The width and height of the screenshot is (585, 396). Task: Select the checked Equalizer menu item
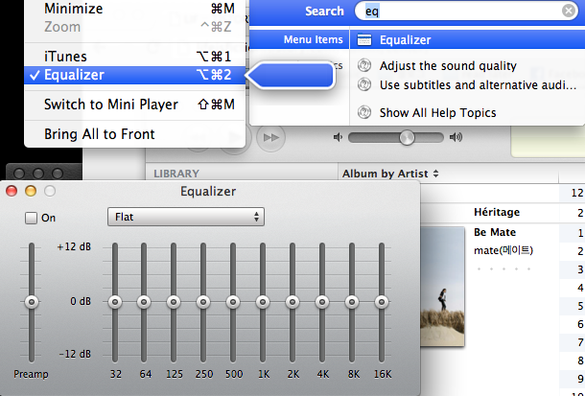point(134,75)
